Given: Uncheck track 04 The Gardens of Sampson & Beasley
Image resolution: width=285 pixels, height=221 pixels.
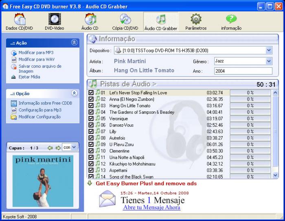Looking at the screenshot, I should [x=91, y=112].
